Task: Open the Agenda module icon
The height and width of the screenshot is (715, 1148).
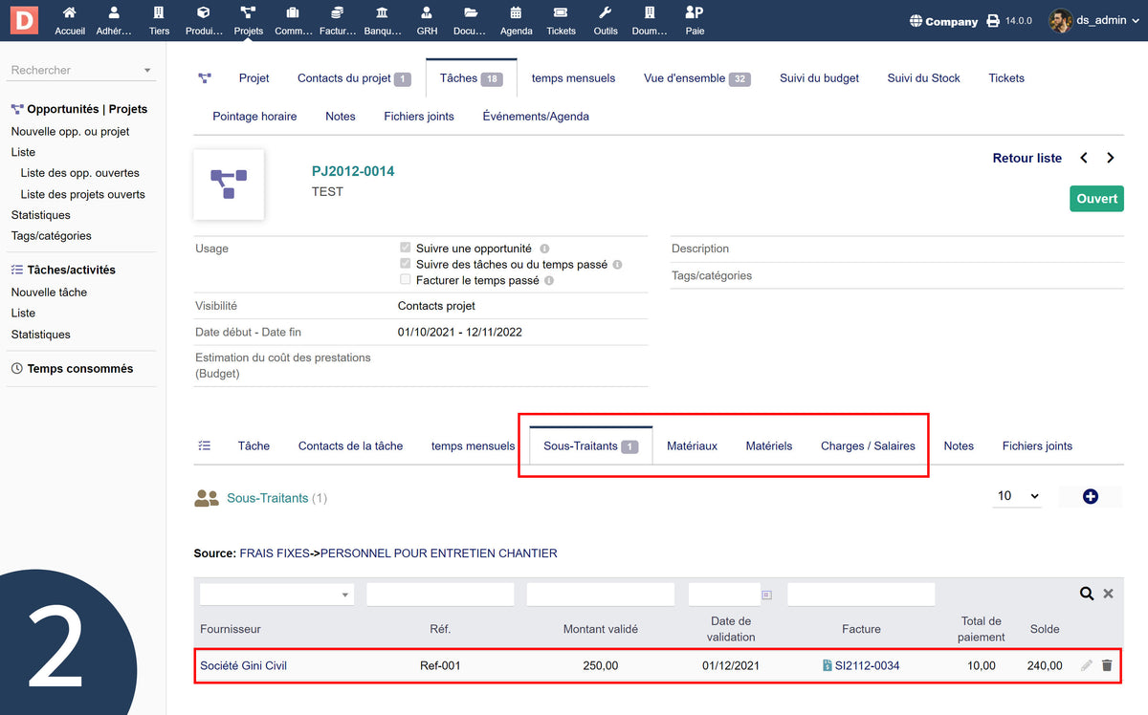Action: point(516,14)
